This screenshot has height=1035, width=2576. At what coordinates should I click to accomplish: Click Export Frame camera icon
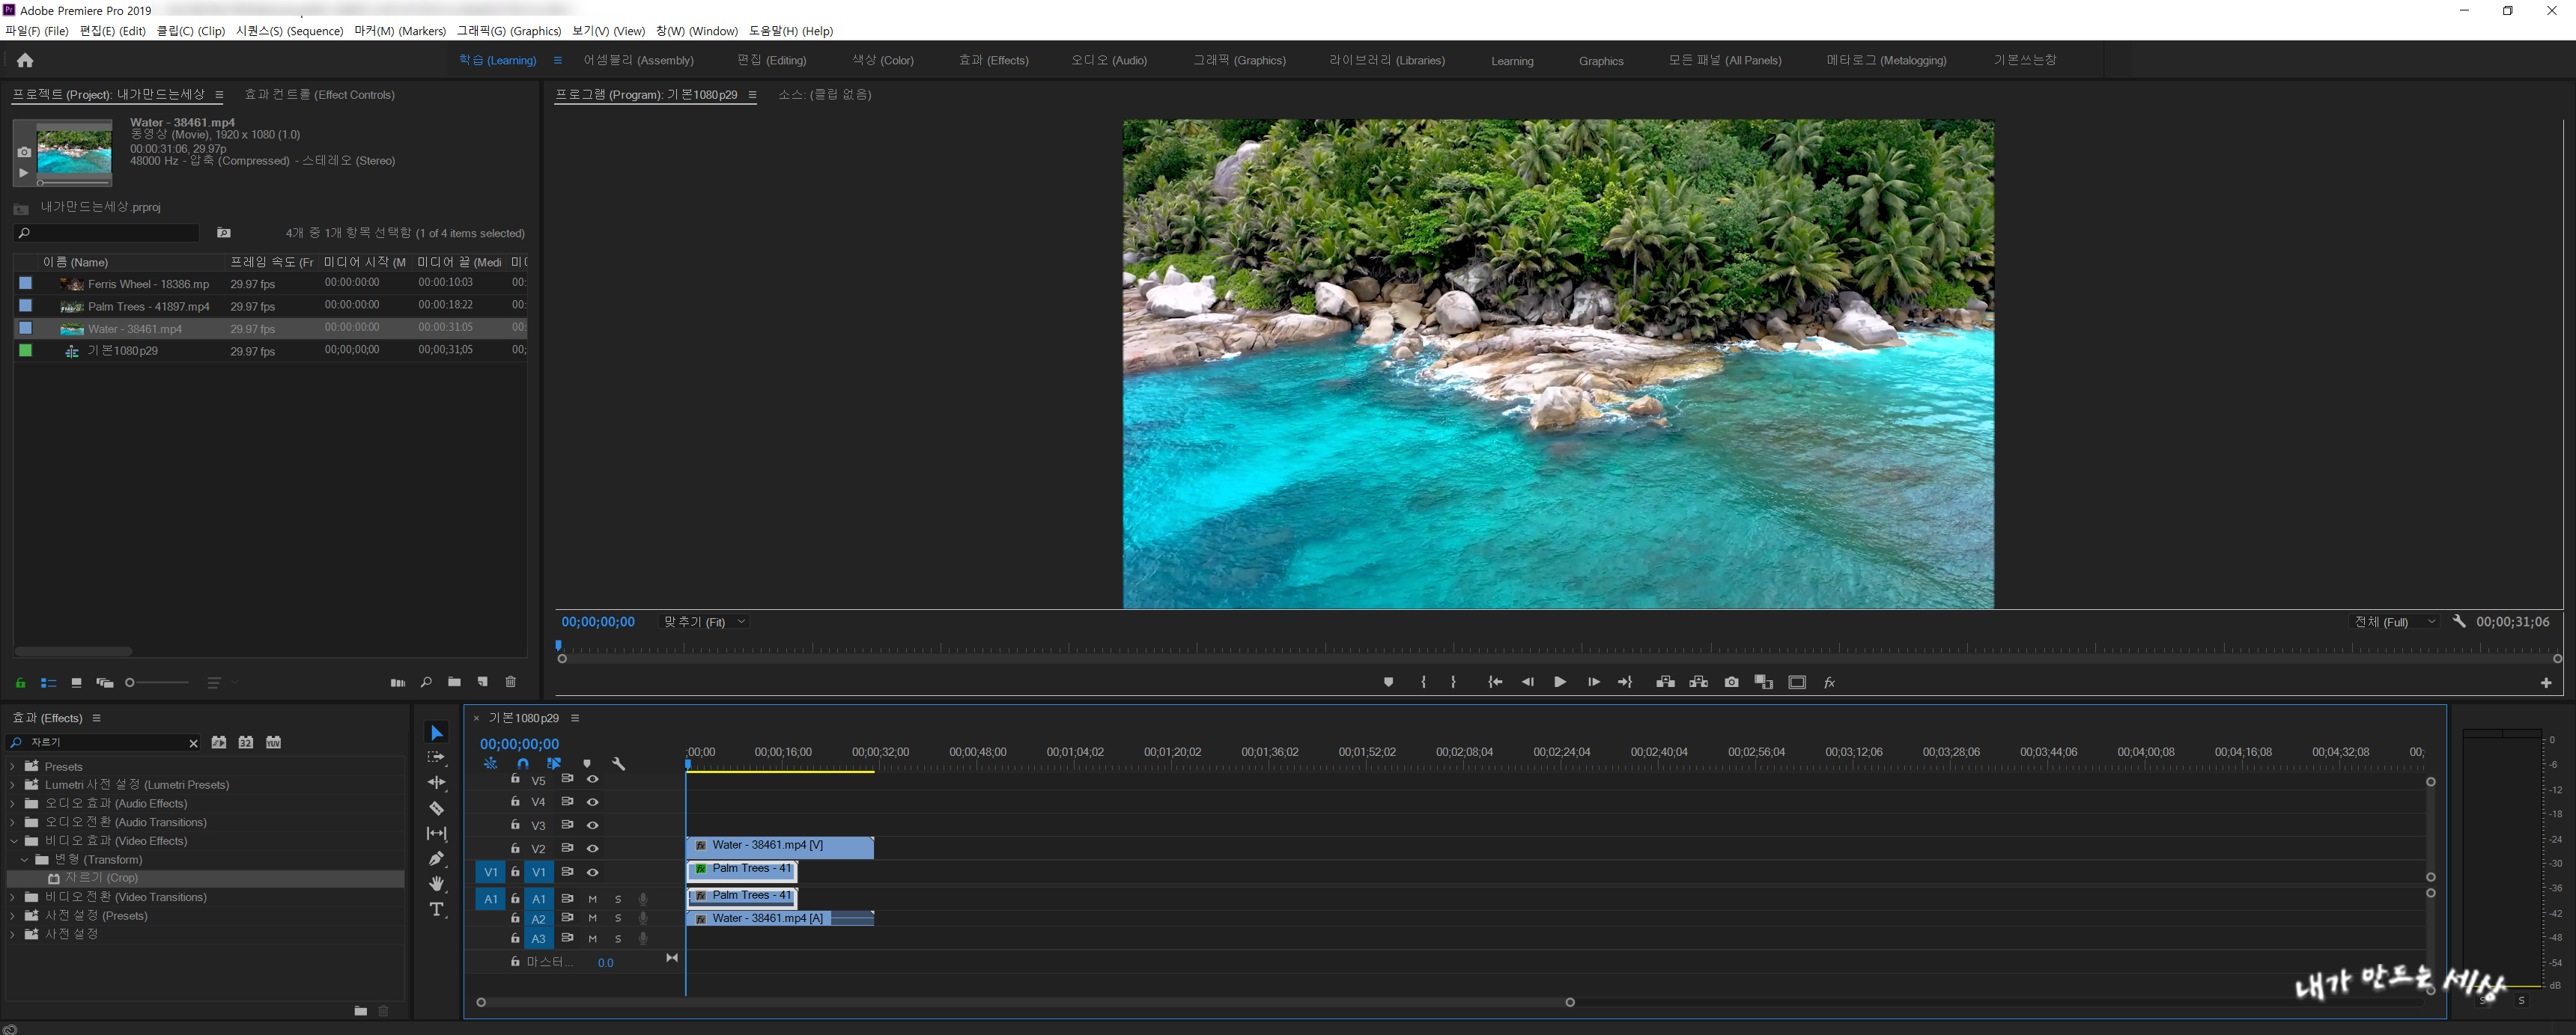(1731, 683)
